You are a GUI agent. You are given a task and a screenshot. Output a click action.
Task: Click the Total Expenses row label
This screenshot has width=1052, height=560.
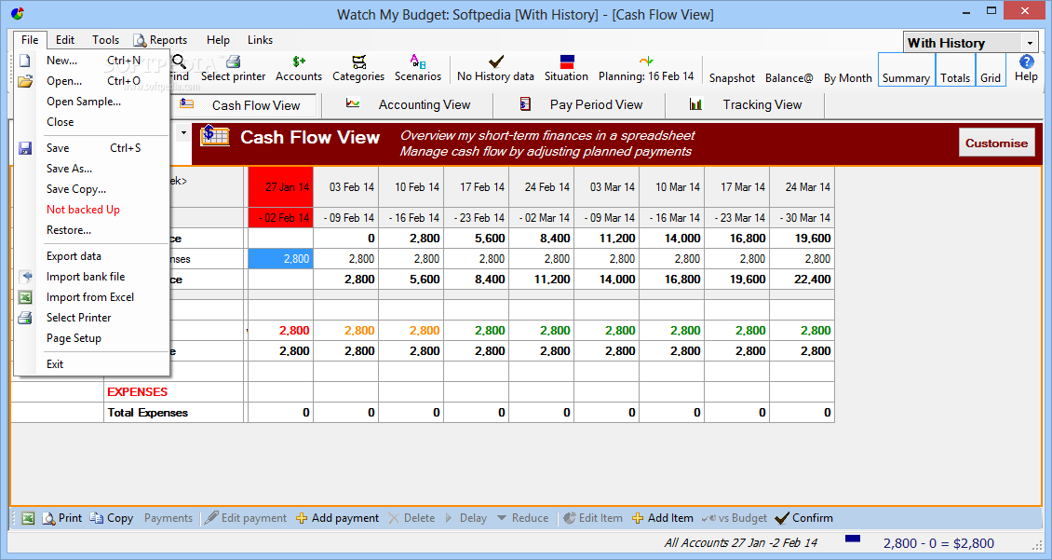coord(148,413)
